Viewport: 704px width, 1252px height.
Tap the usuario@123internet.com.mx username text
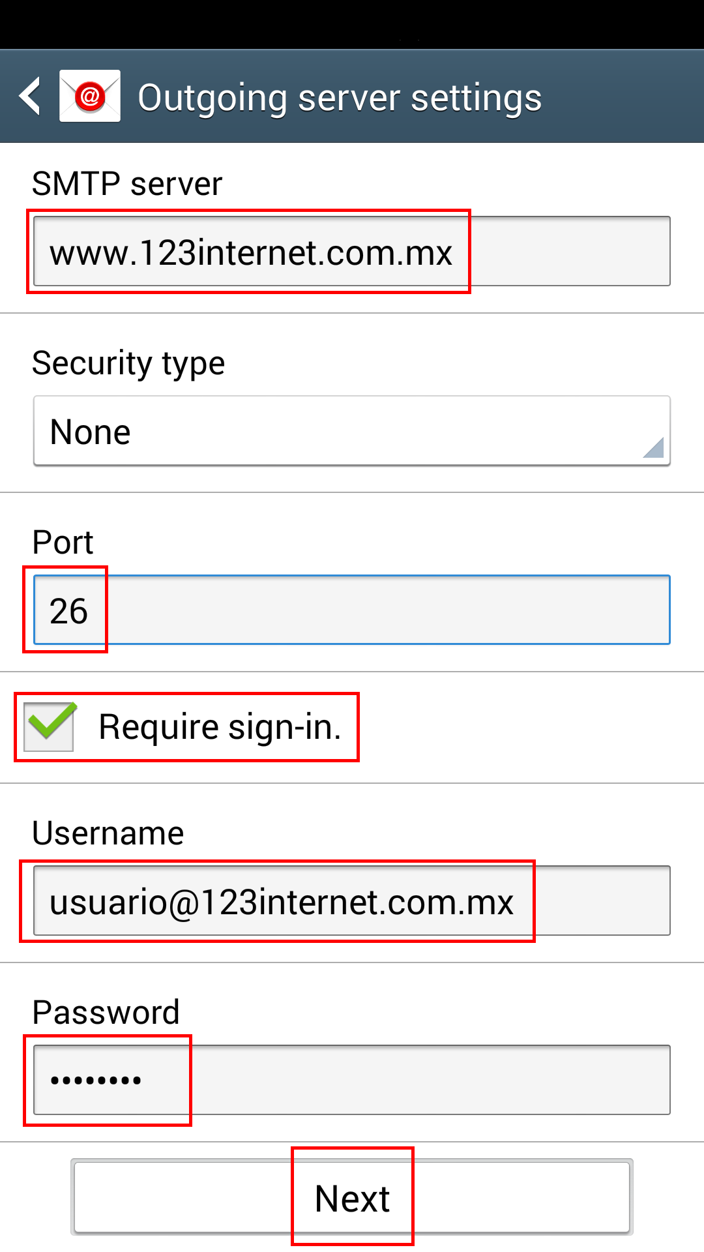coord(282,902)
